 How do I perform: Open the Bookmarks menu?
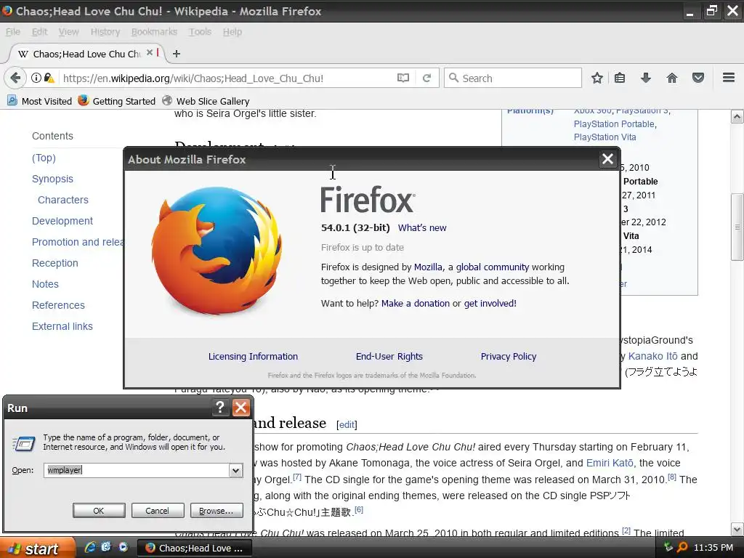tap(154, 32)
